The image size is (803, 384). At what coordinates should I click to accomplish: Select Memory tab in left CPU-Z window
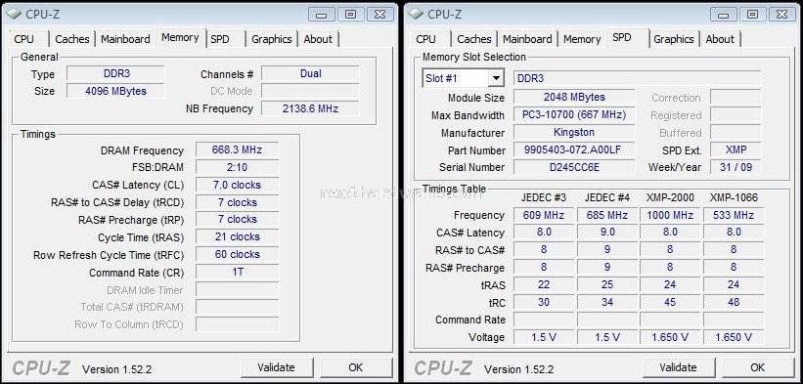click(180, 38)
